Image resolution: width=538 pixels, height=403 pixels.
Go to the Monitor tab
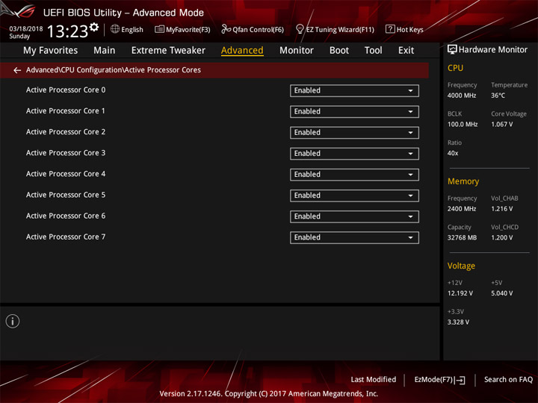coord(297,51)
